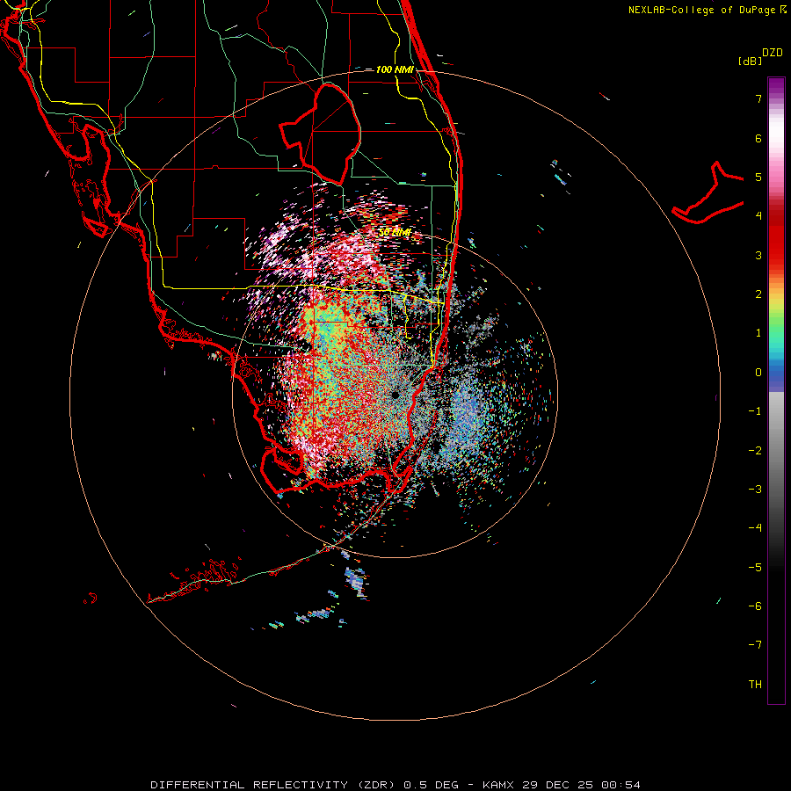Viewport: 791px width, 791px height.
Task: Click the color scale value 3
Action: tap(758, 255)
